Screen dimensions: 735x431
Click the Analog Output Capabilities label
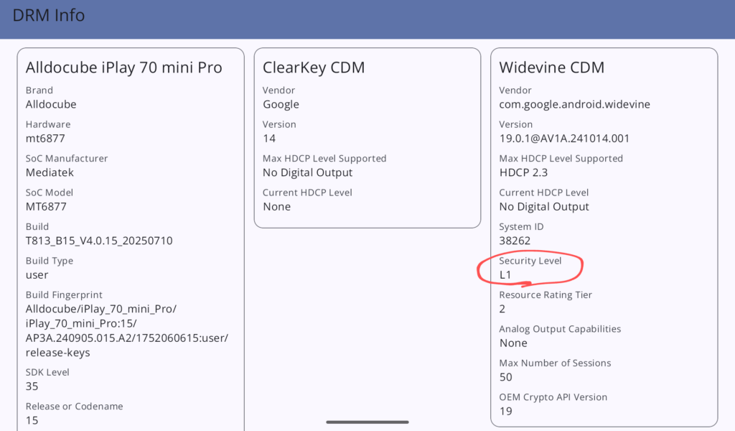[560, 329]
